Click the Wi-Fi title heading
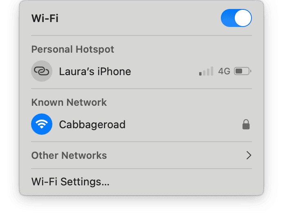Image resolution: width=283 pixels, height=218 pixels. 45,18
